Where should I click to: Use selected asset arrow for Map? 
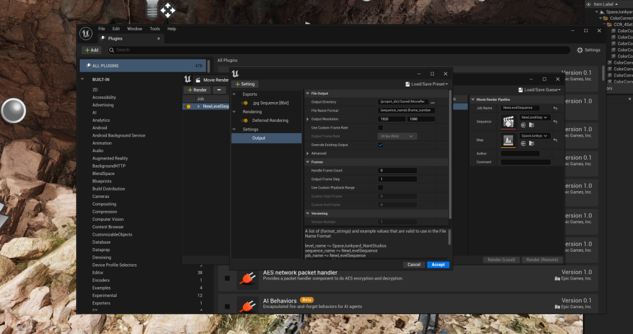(x=523, y=143)
